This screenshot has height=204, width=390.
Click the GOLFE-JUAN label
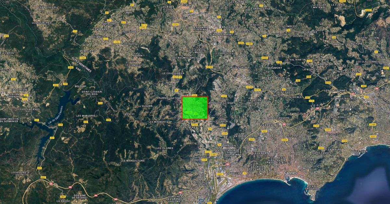click(359, 151)
